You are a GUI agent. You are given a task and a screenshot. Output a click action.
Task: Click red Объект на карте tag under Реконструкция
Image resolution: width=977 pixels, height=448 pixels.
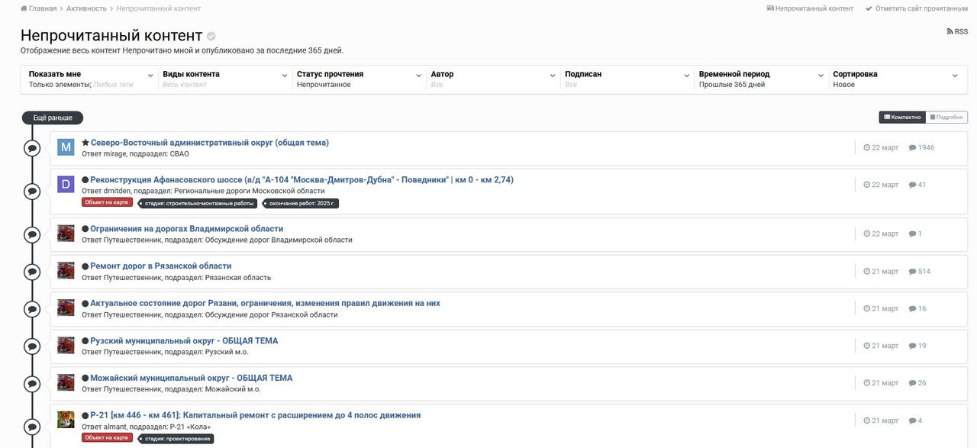tap(108, 202)
